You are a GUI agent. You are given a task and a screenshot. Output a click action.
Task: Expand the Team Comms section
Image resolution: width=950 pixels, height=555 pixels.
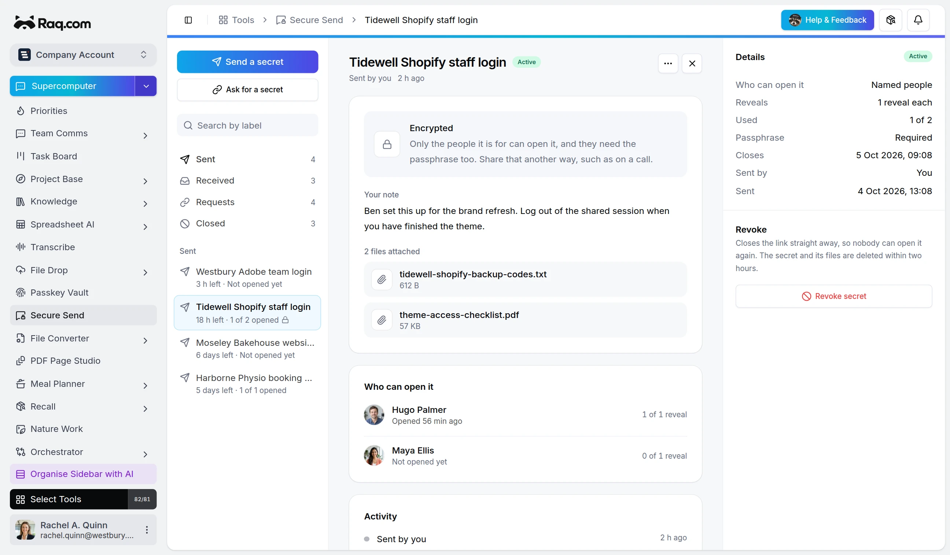(145, 135)
